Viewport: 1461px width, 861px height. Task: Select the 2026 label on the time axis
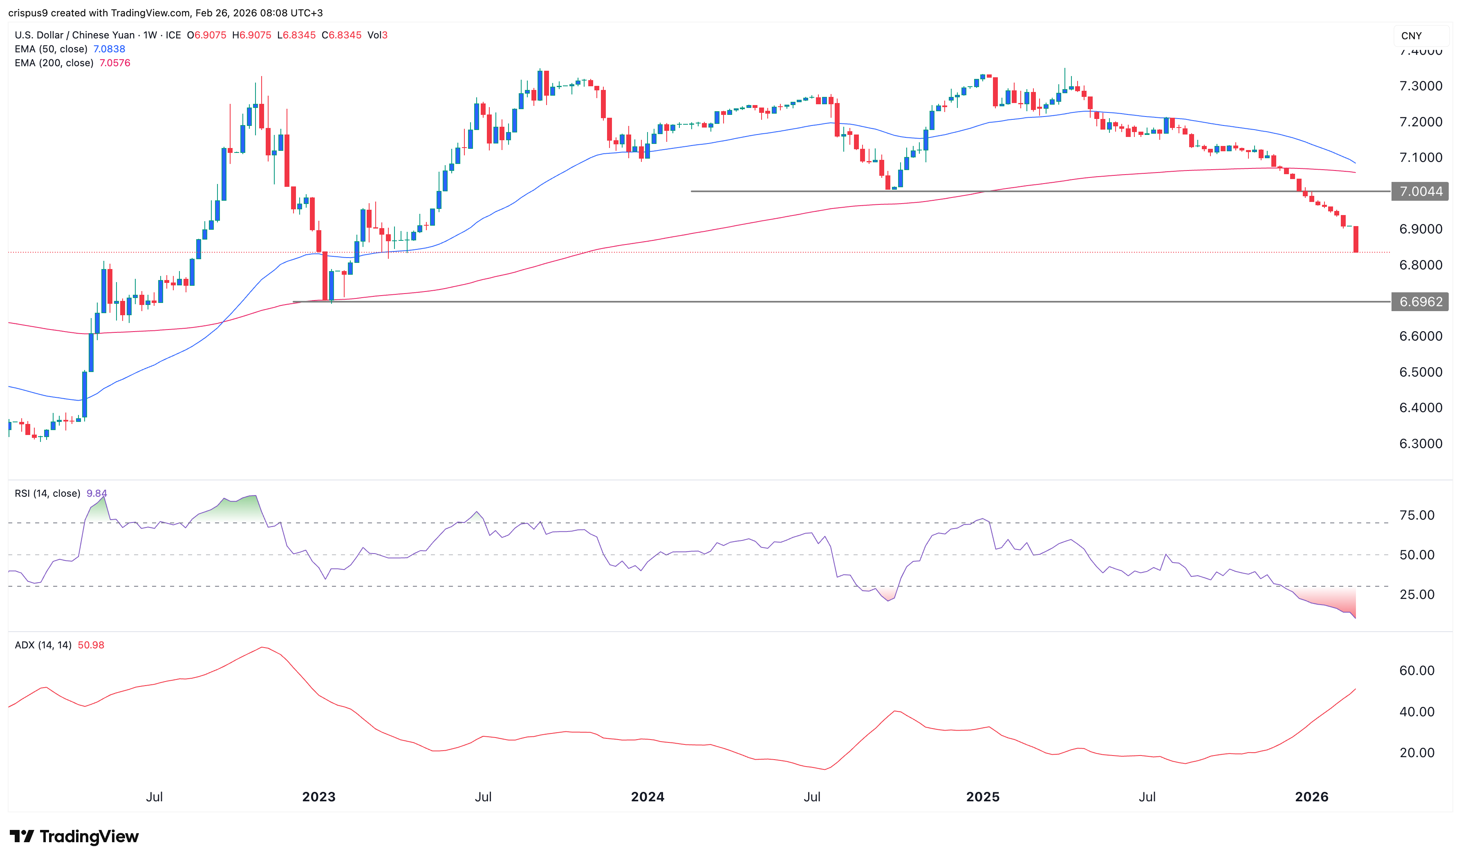coord(1311,796)
